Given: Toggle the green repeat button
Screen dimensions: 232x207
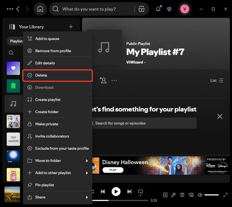Looking at the screenshot, I should 140,192.
